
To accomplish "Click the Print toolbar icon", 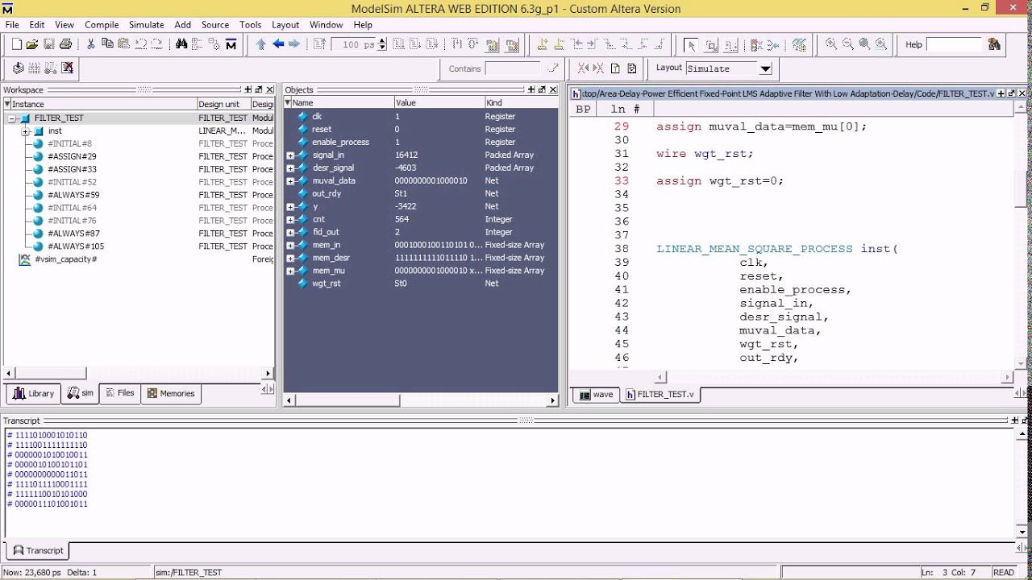I will coord(65,44).
